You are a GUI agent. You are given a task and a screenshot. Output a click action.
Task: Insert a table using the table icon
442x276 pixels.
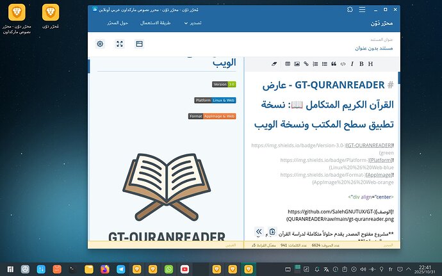288,64
